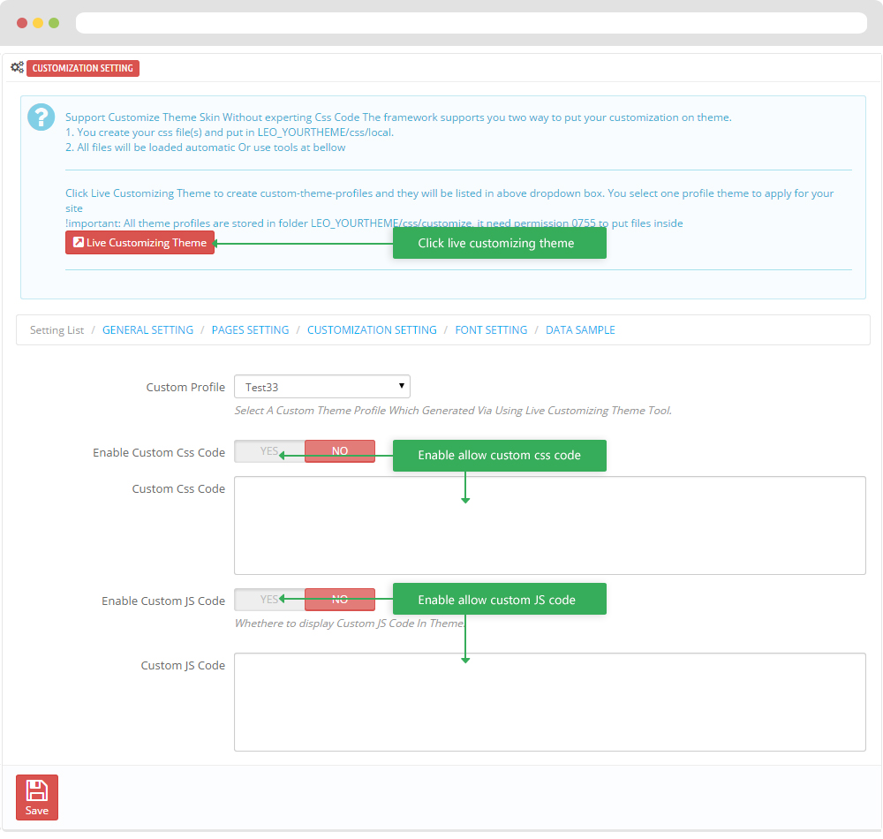Viewport: 883px width, 839px height.
Task: Navigate to FONT SETTING
Action: (491, 330)
